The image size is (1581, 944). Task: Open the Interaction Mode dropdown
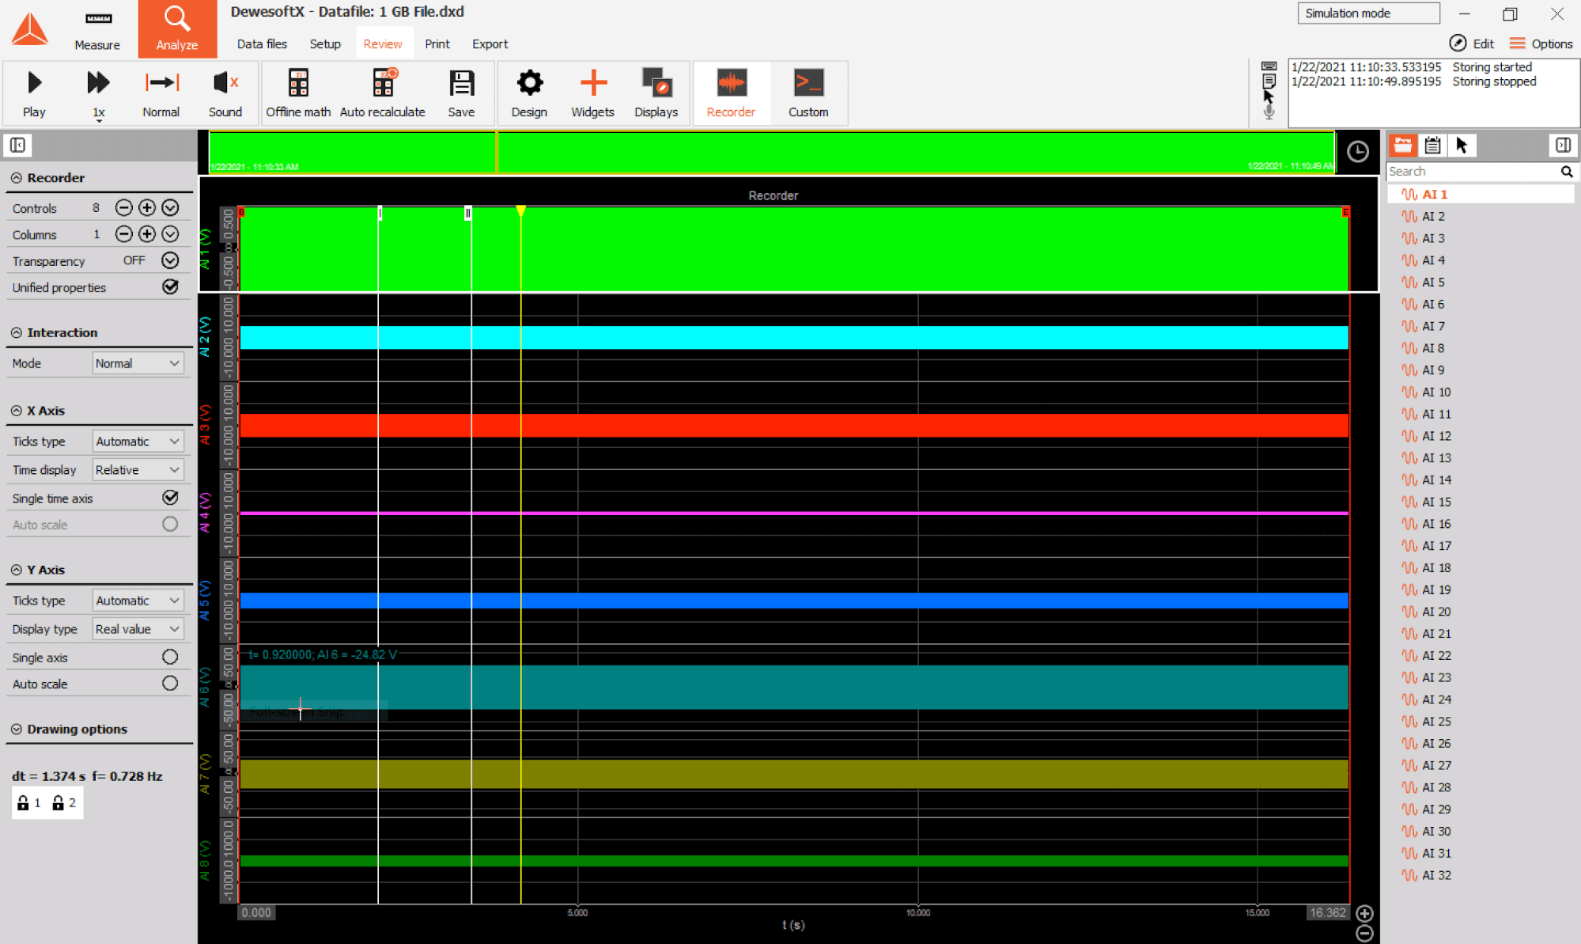[x=138, y=363]
